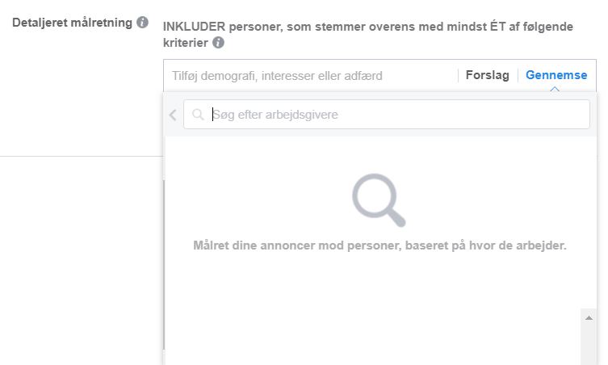Click the scrollbar up arrow
Screen dimensions: 608x365
(589, 318)
